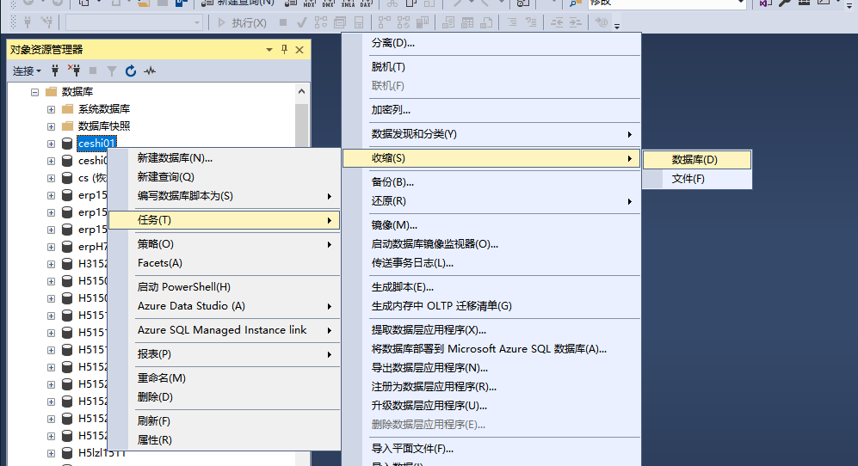
Task: Click the Object Explorer vertical scrollbar up arrow
Action: 301,91
